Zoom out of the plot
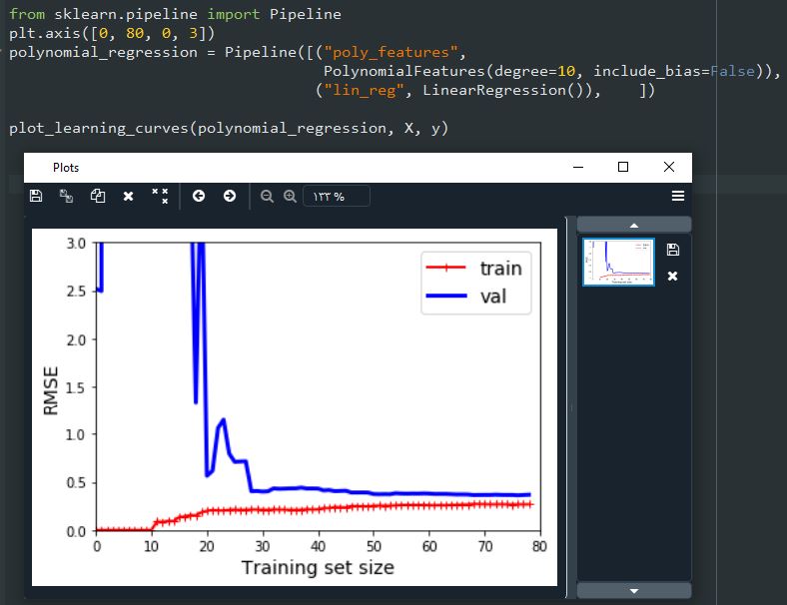 tap(267, 196)
